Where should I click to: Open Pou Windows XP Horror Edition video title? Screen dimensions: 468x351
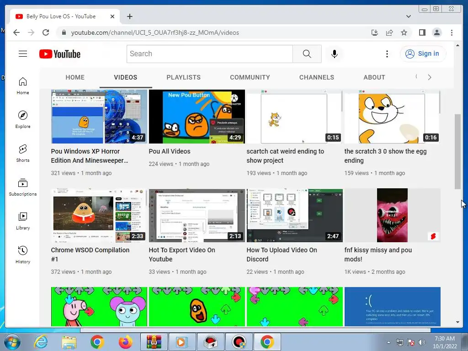[x=90, y=156]
